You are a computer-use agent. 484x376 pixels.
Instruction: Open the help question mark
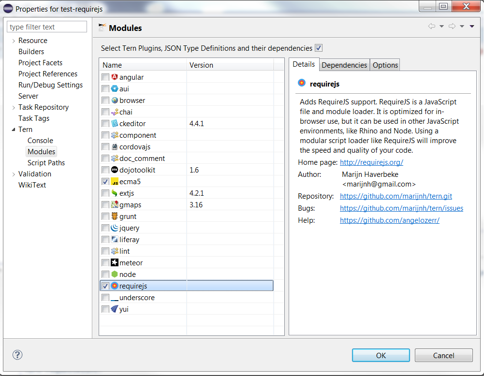pos(17,355)
